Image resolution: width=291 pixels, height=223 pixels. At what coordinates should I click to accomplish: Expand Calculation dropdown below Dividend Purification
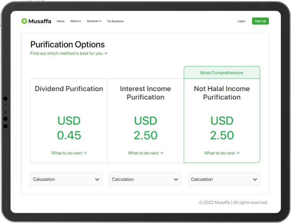click(x=66, y=179)
